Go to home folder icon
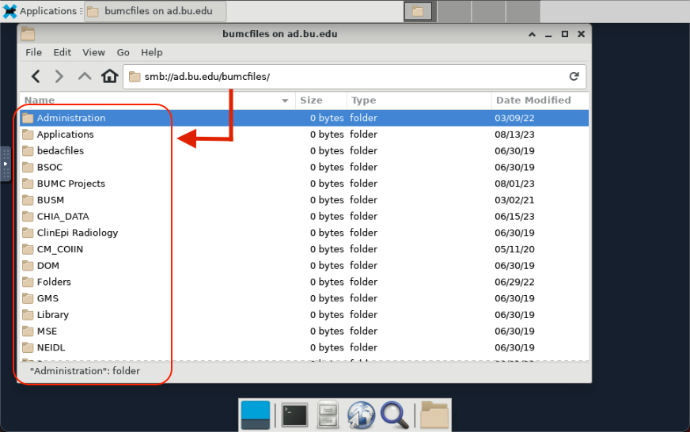The image size is (690, 432). 109,76
